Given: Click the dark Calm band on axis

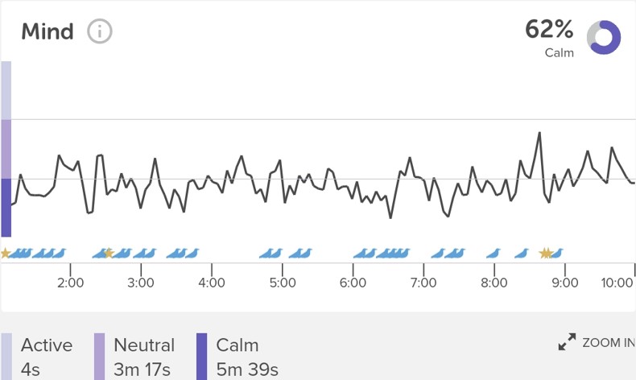Looking at the screenshot, I should [x=6, y=208].
